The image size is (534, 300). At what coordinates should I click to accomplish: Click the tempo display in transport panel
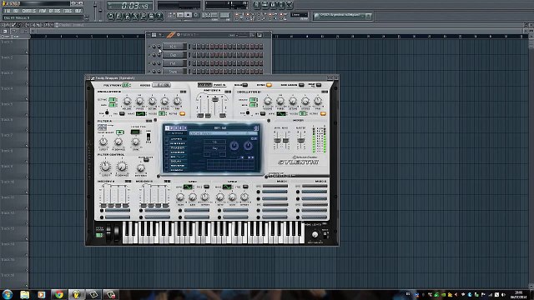click(209, 15)
